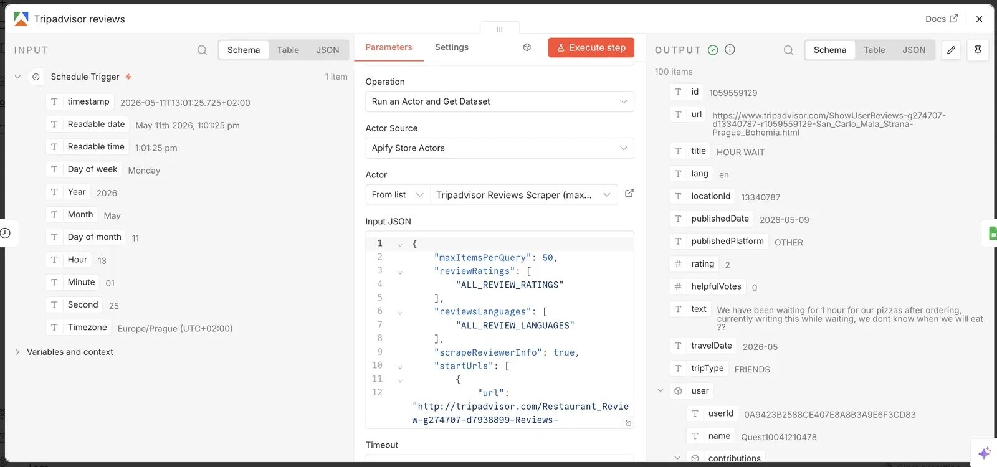
Task: Click the publishedDate output field
Action: click(x=712, y=219)
